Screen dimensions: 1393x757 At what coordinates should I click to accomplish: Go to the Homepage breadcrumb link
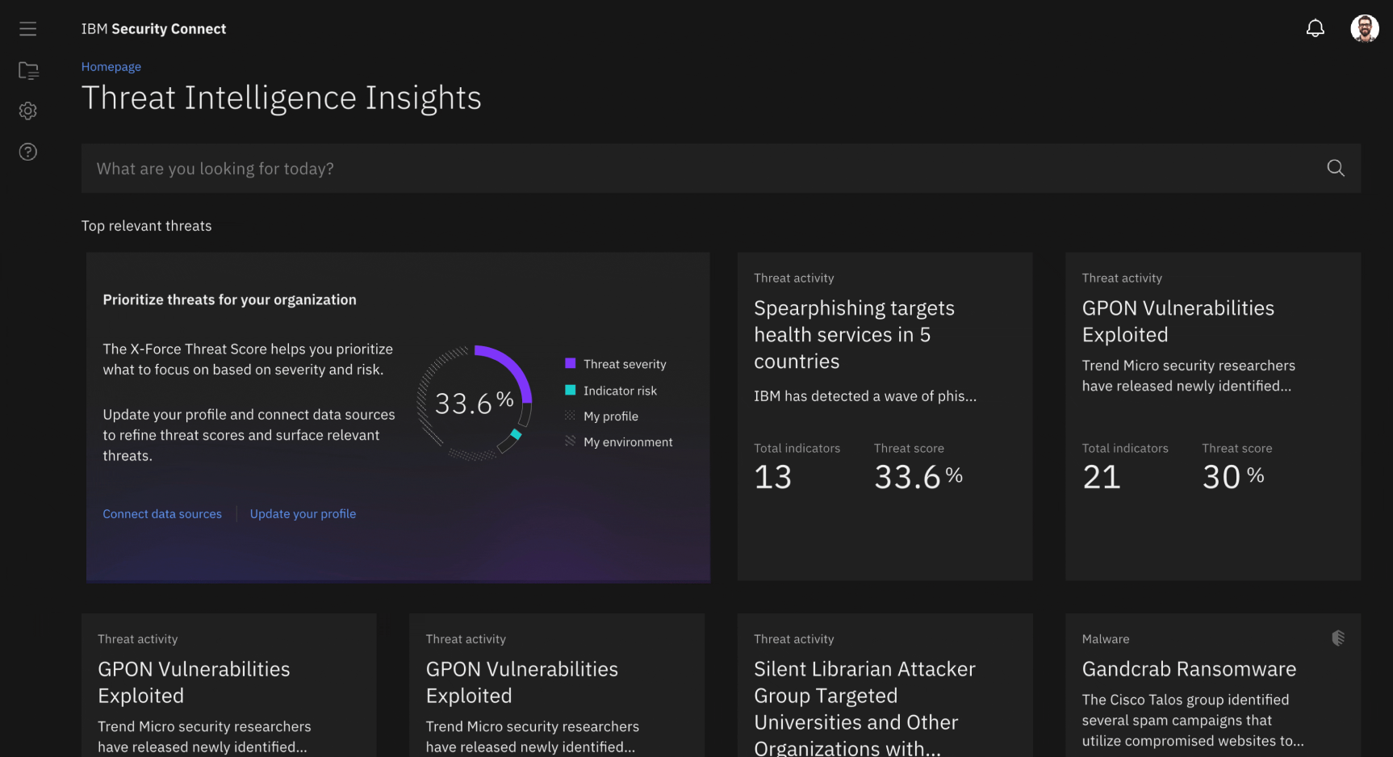(x=111, y=67)
